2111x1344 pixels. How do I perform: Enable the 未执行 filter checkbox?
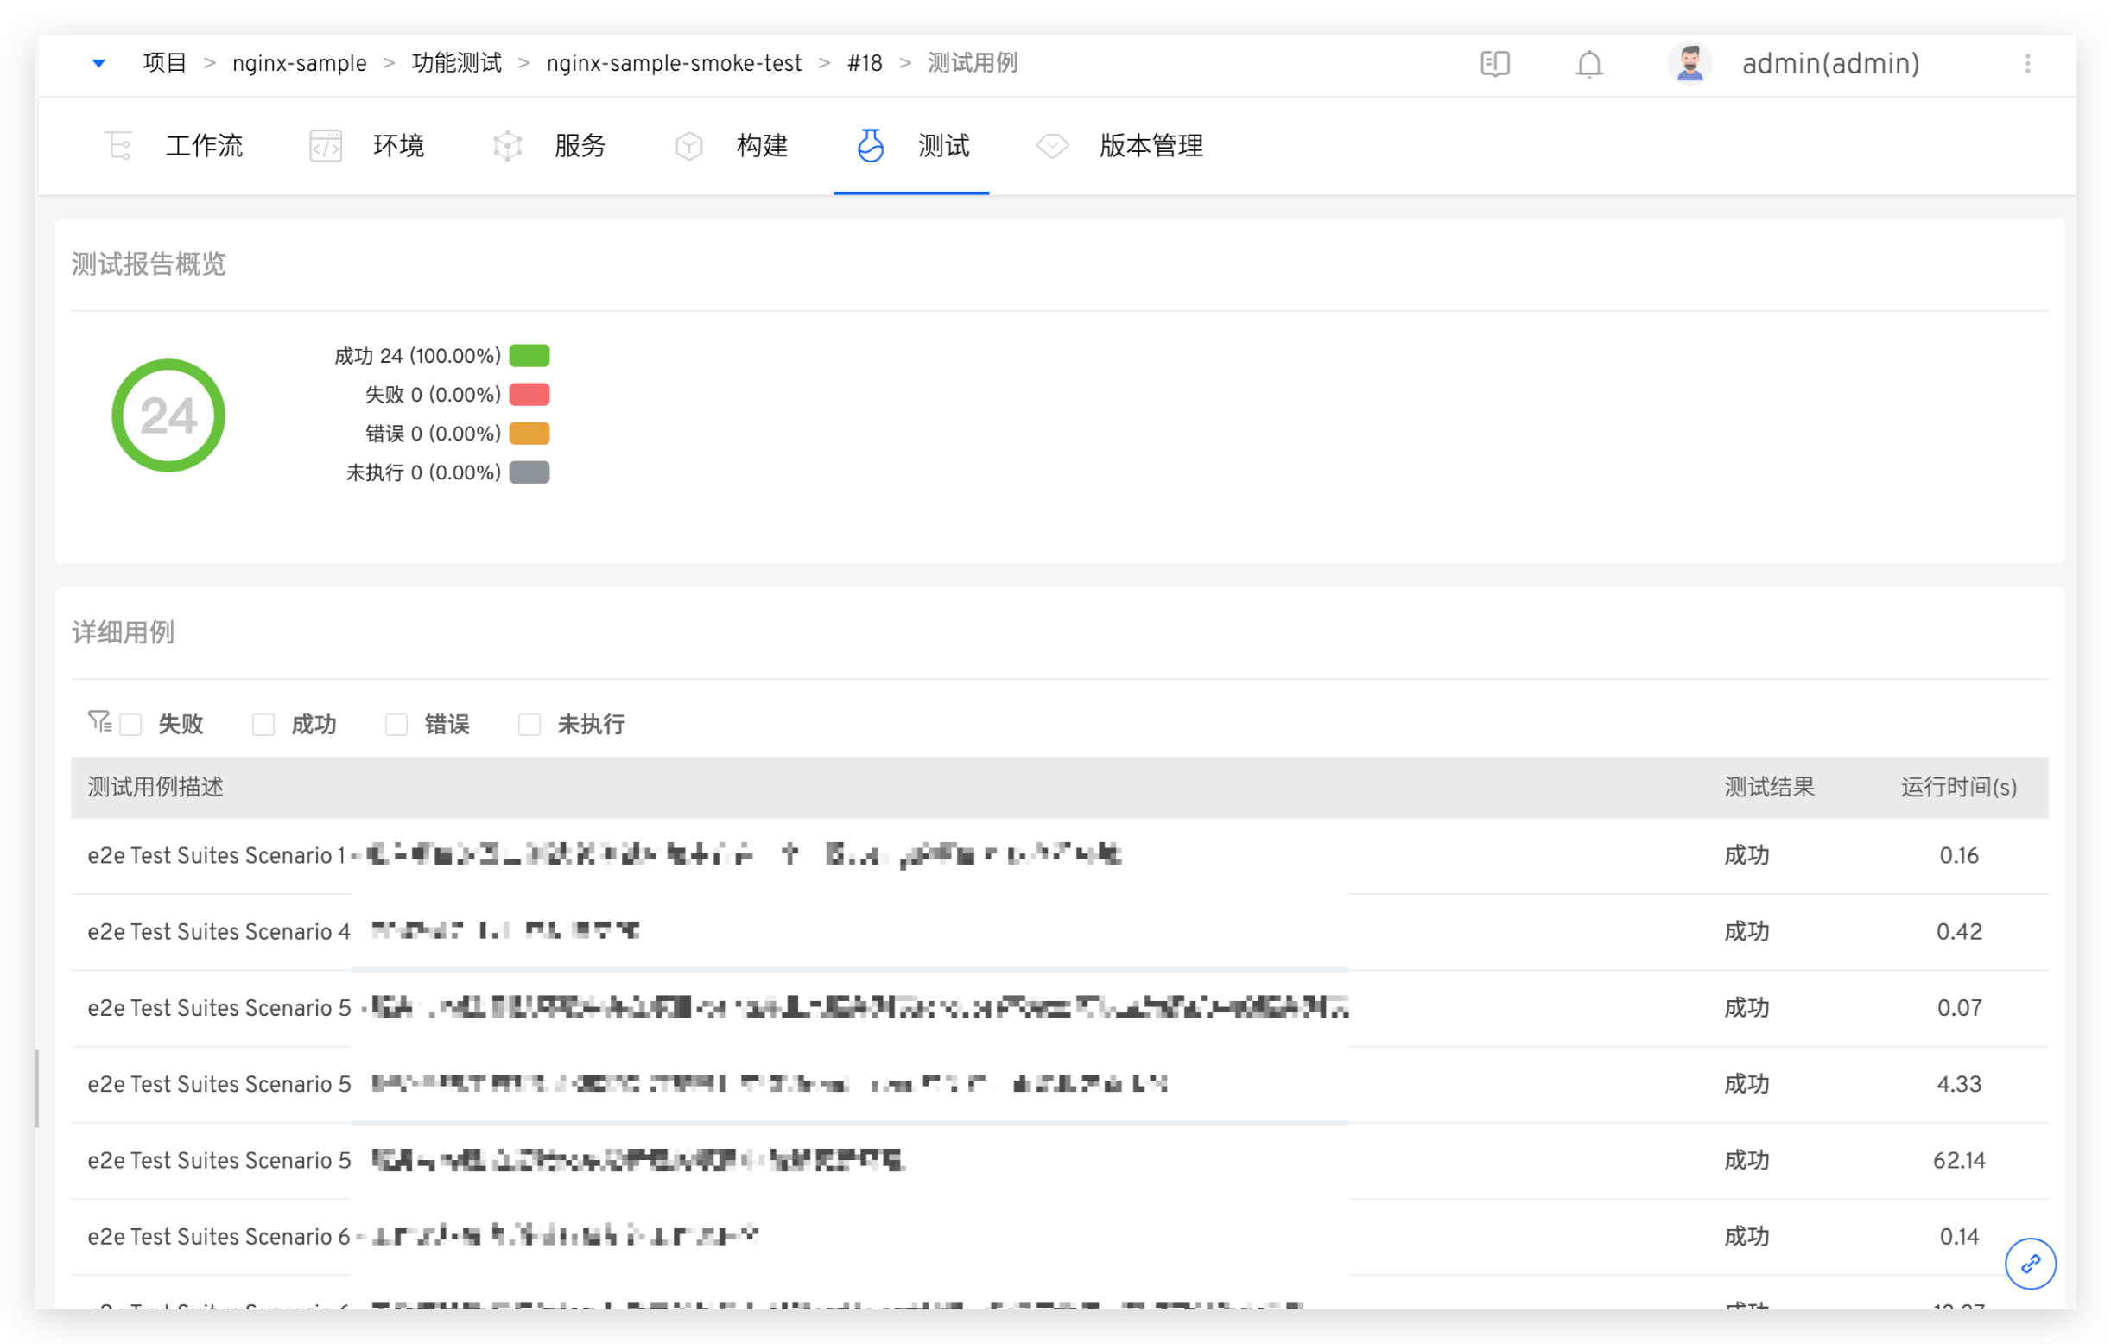coord(529,724)
